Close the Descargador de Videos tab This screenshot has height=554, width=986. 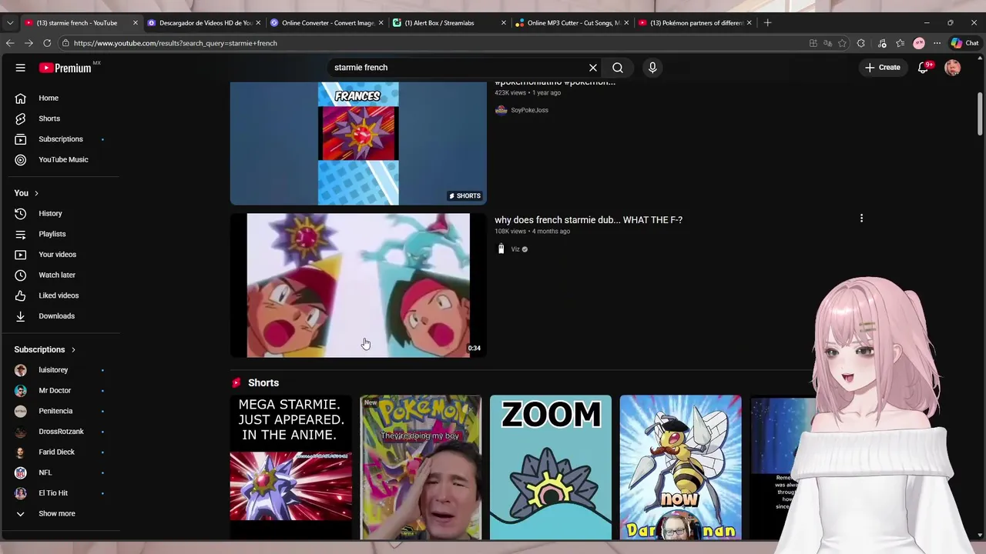point(258,23)
